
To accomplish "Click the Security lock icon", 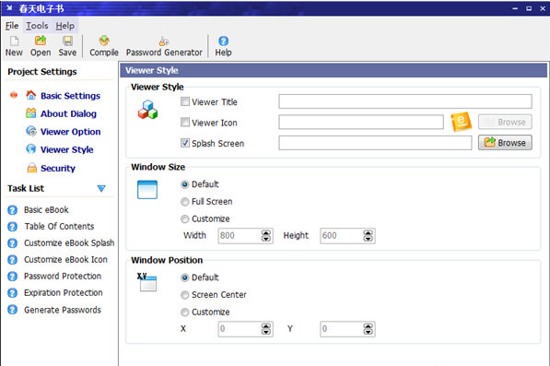I will pos(32,168).
